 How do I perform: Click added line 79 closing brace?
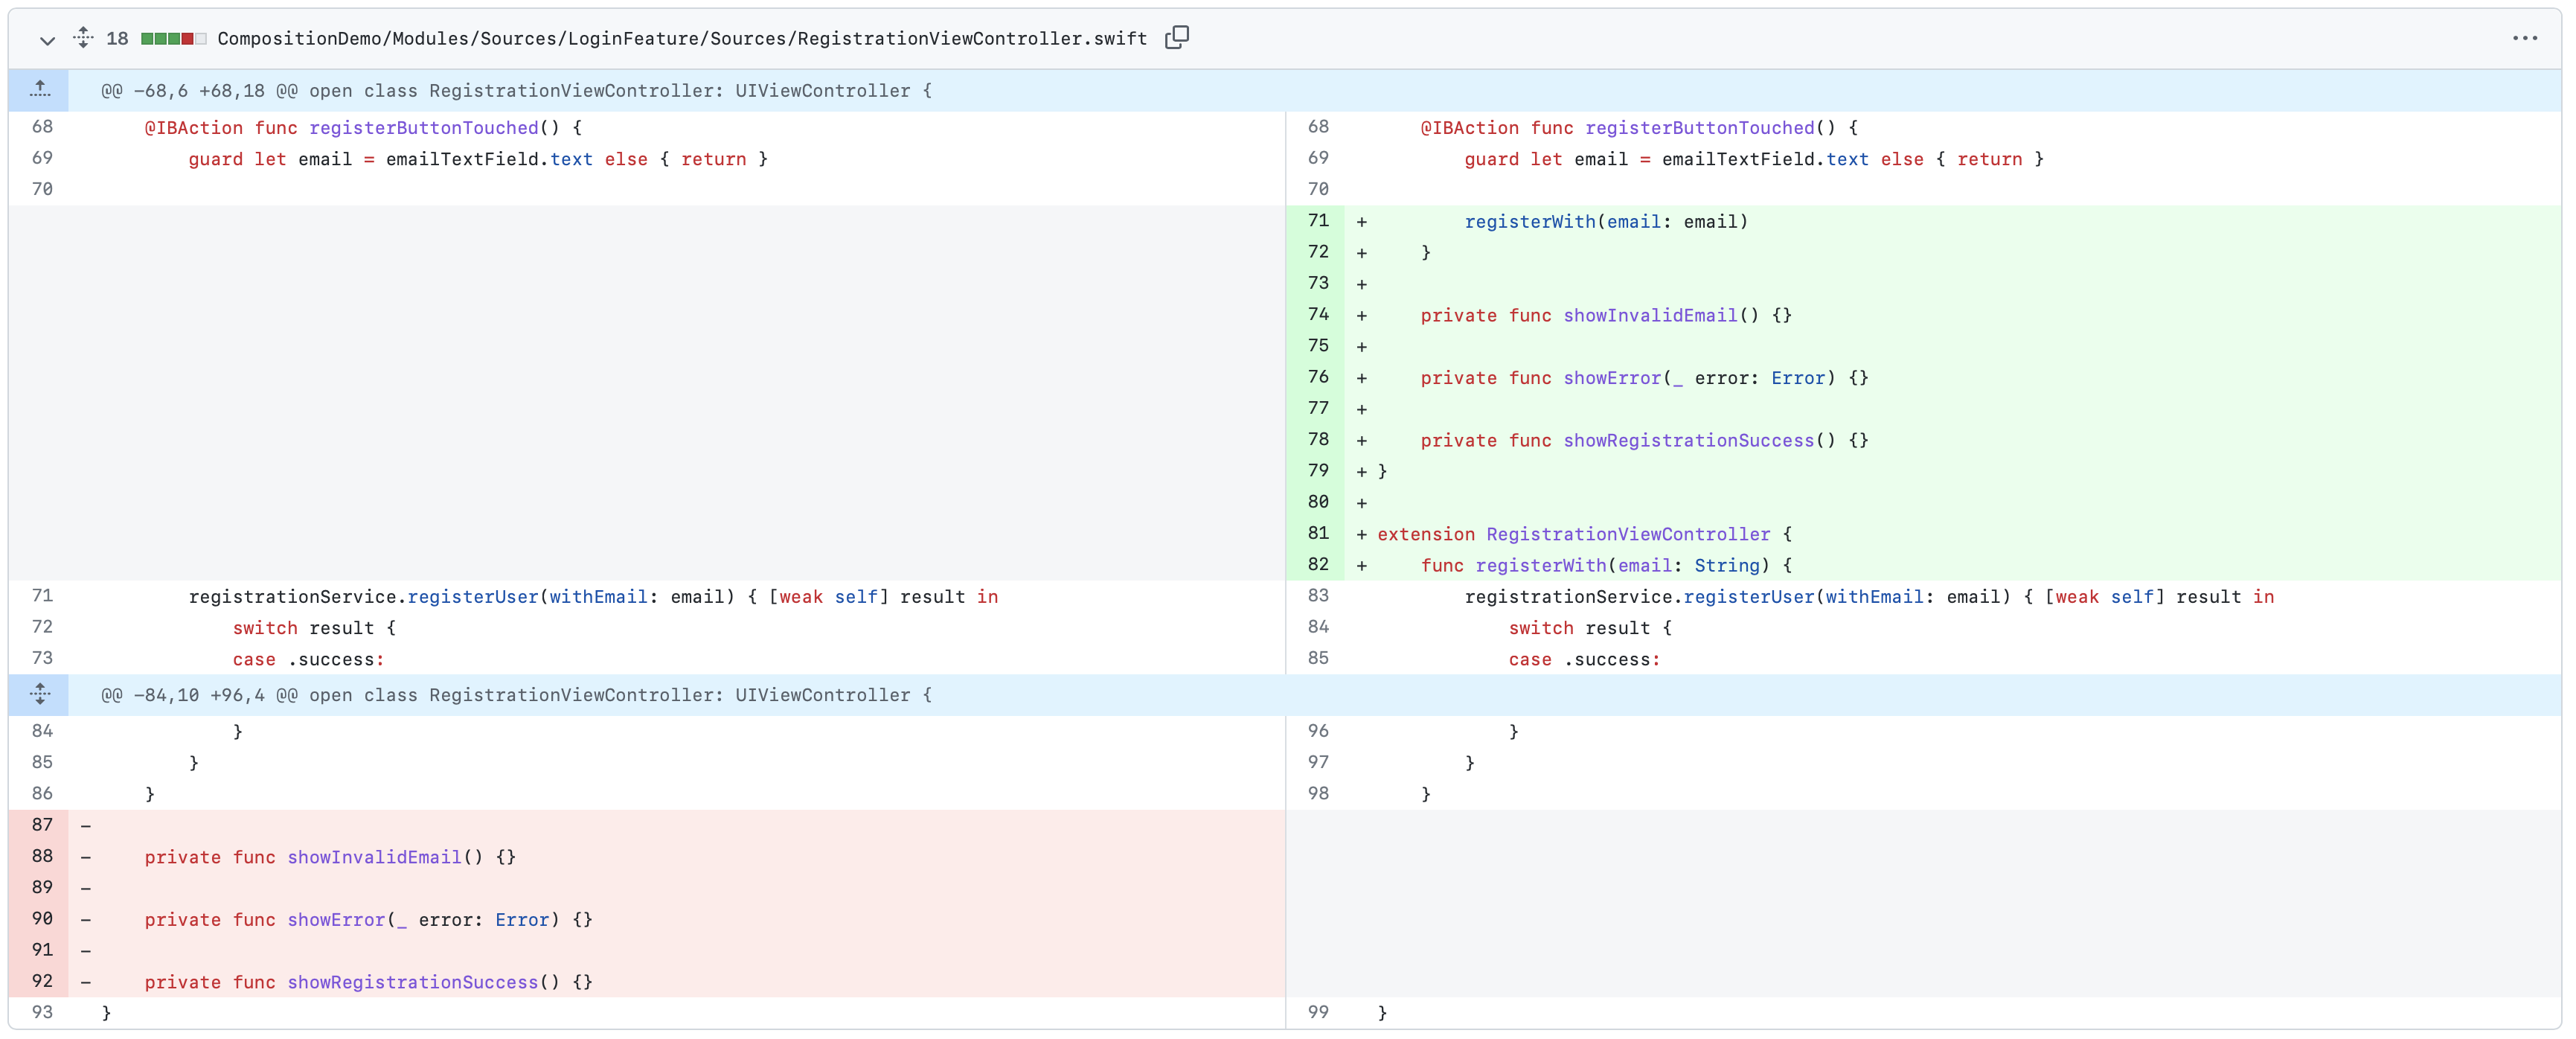1382,471
